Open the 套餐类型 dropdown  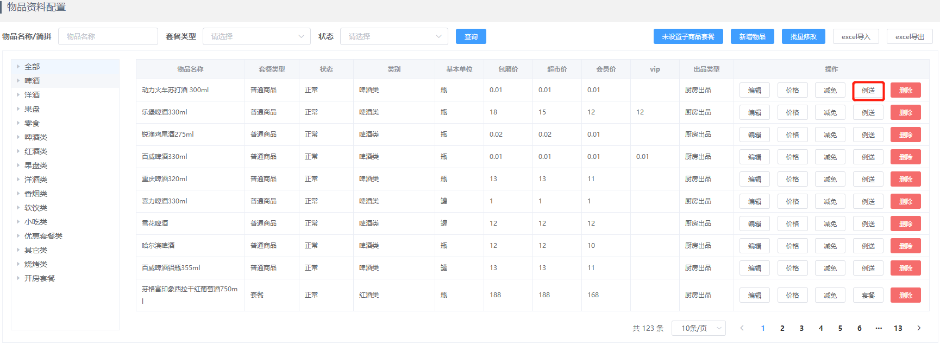[x=256, y=36]
